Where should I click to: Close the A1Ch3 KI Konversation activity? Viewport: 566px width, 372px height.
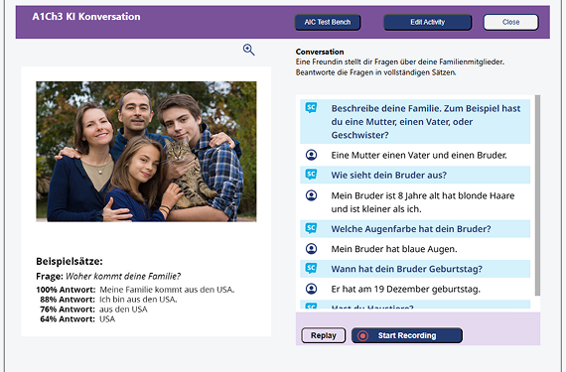point(510,23)
